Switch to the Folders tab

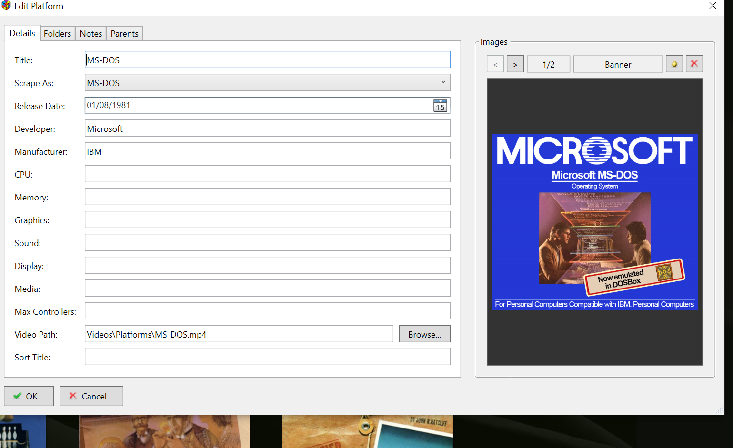[x=57, y=34]
